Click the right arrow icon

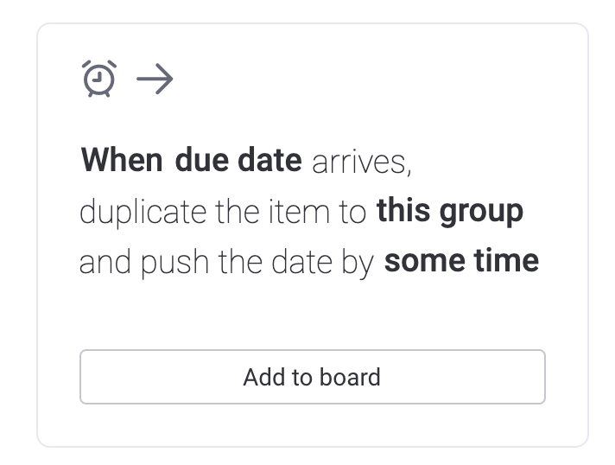tap(155, 80)
